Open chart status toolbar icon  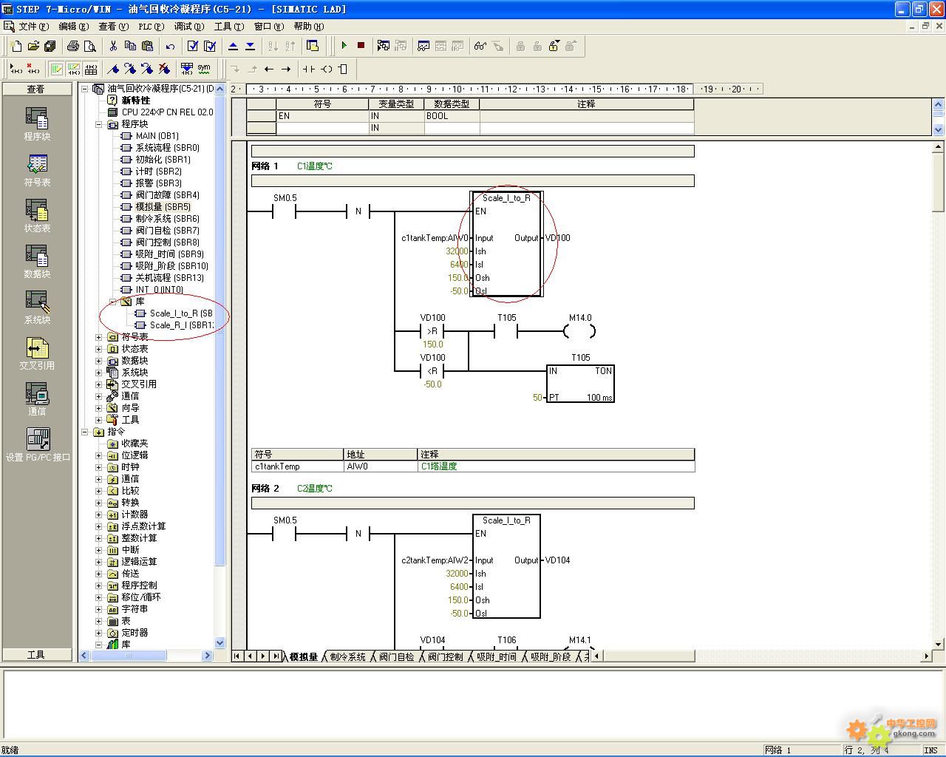point(423,46)
